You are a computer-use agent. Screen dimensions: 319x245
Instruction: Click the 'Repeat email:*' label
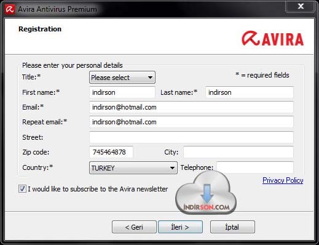coord(45,122)
